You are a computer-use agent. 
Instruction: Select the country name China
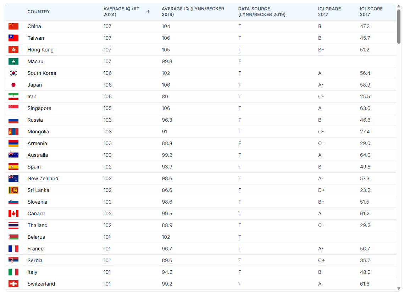tap(34, 26)
